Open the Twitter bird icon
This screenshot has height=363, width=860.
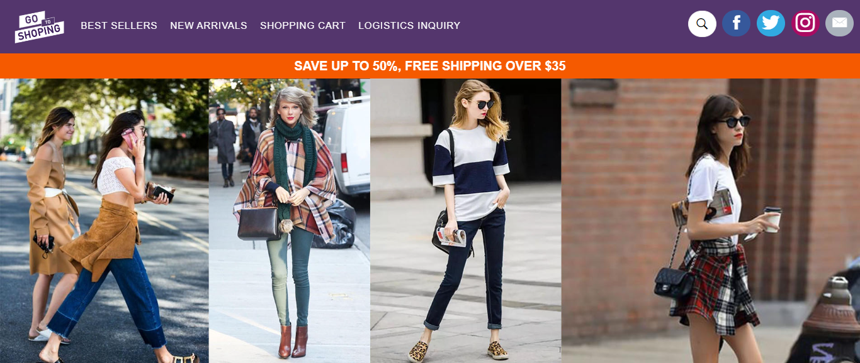point(771,23)
